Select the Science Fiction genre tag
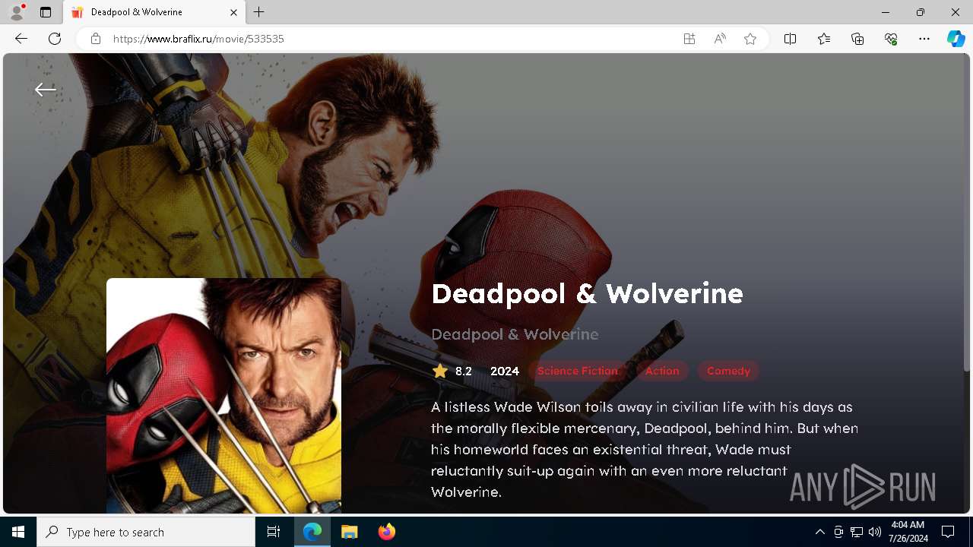 pos(578,371)
